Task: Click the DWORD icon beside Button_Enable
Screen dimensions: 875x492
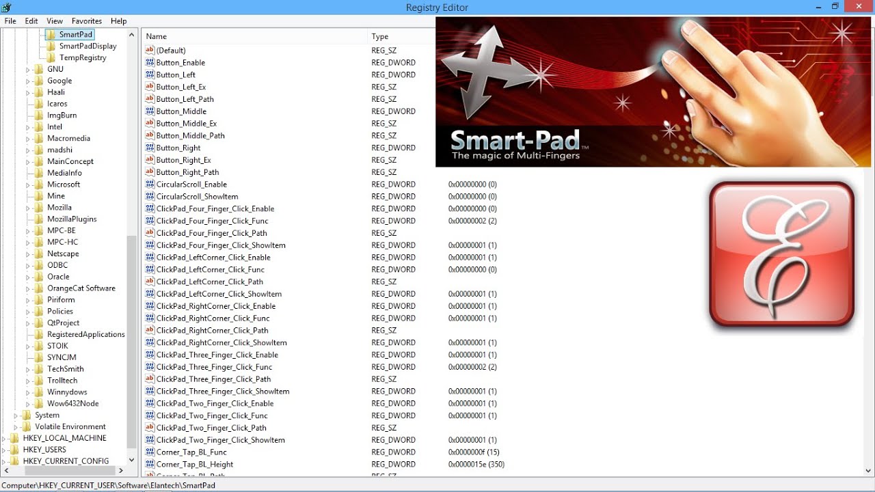Action: tap(150, 62)
